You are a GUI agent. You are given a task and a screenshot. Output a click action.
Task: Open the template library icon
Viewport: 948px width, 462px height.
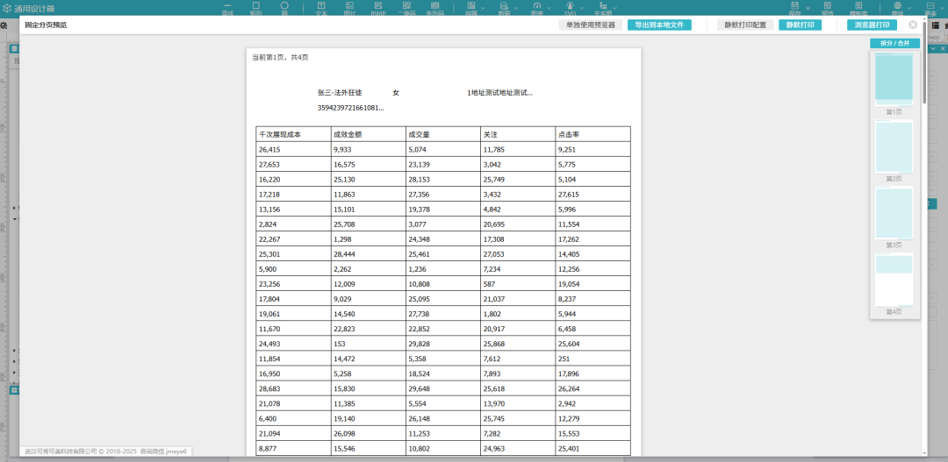(858, 6)
